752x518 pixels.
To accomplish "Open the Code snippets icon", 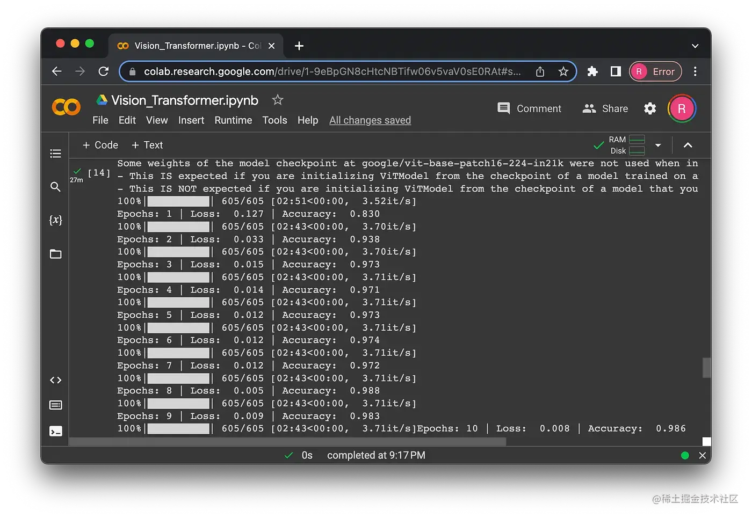I will point(55,380).
